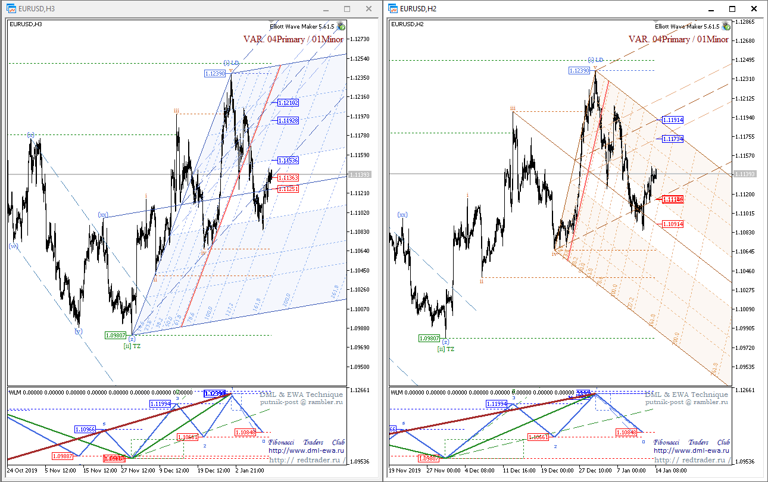
Task: Minimize the EURUSD,H2 chart window
Action: pyautogui.click(x=711, y=9)
